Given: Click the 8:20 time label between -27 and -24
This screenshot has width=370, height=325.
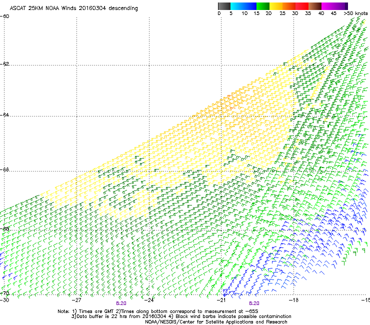Looking at the screenshot, I should point(121,303).
